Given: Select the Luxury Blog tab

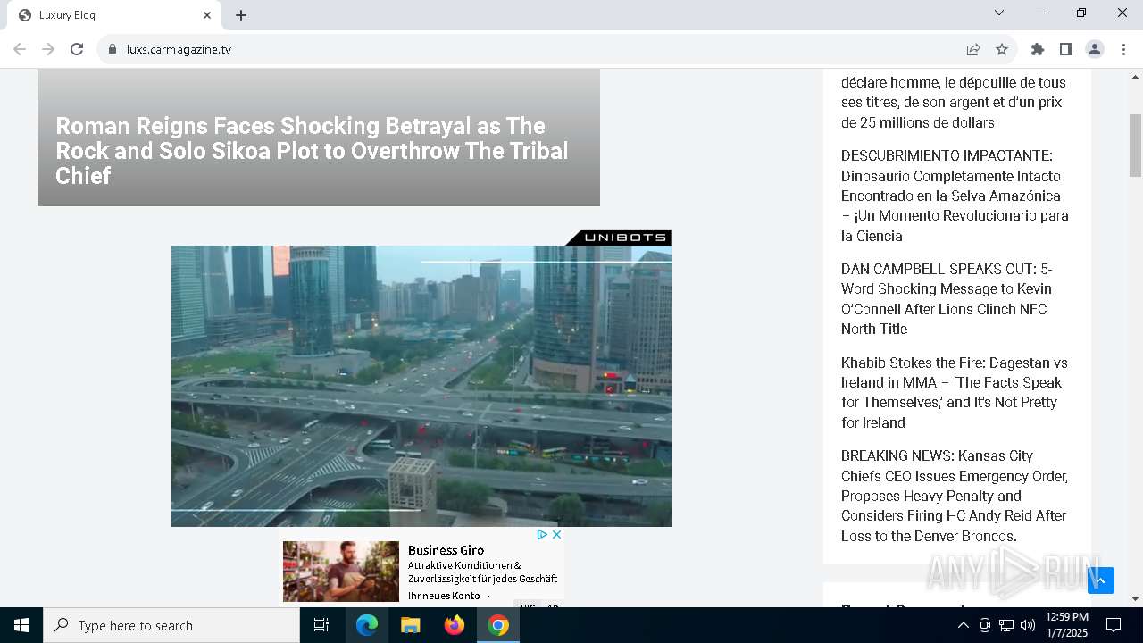Looking at the screenshot, I should 114,15.
